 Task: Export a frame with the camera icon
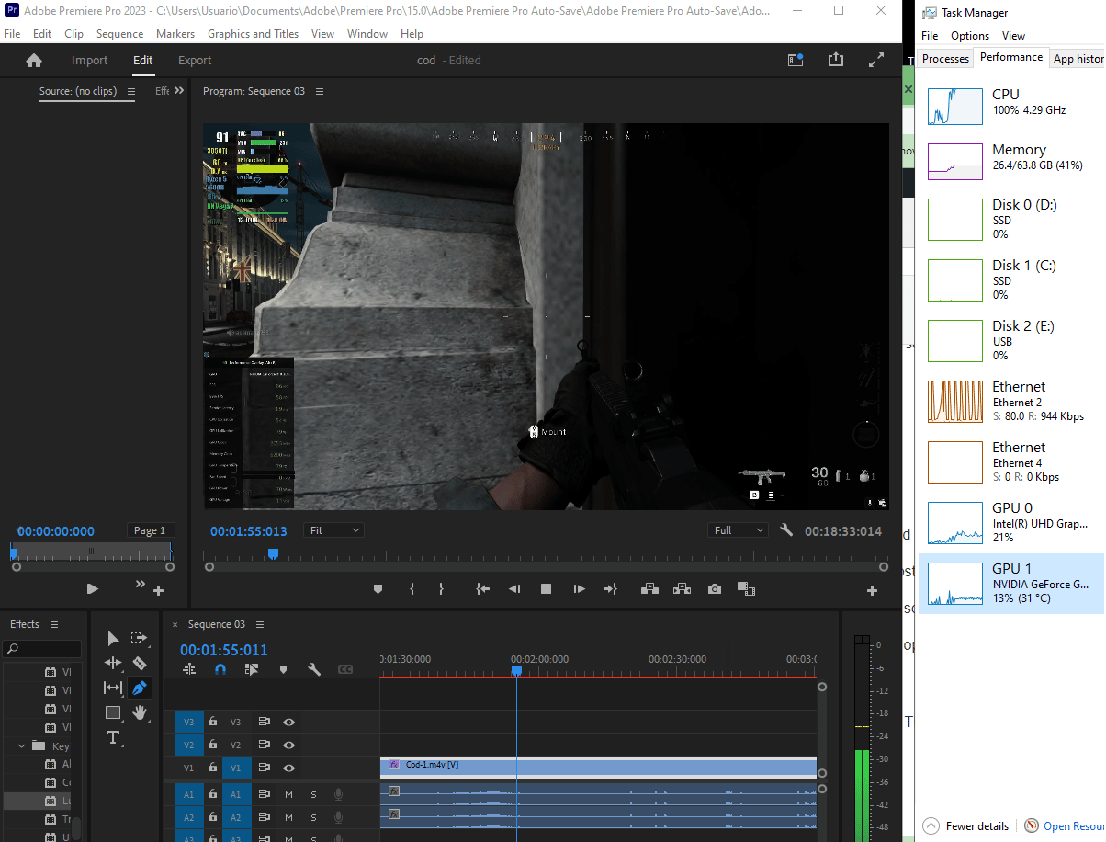(x=715, y=588)
